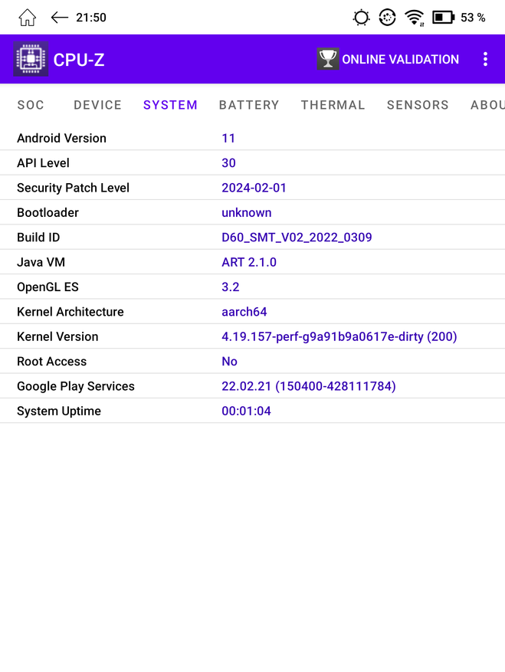Tap the CPU-Z title text
Screen dimensions: 505x672
(79, 60)
